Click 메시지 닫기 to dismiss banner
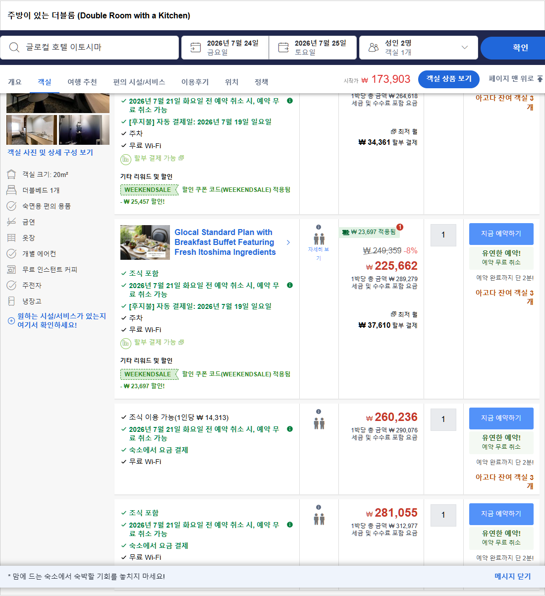 pos(513,577)
